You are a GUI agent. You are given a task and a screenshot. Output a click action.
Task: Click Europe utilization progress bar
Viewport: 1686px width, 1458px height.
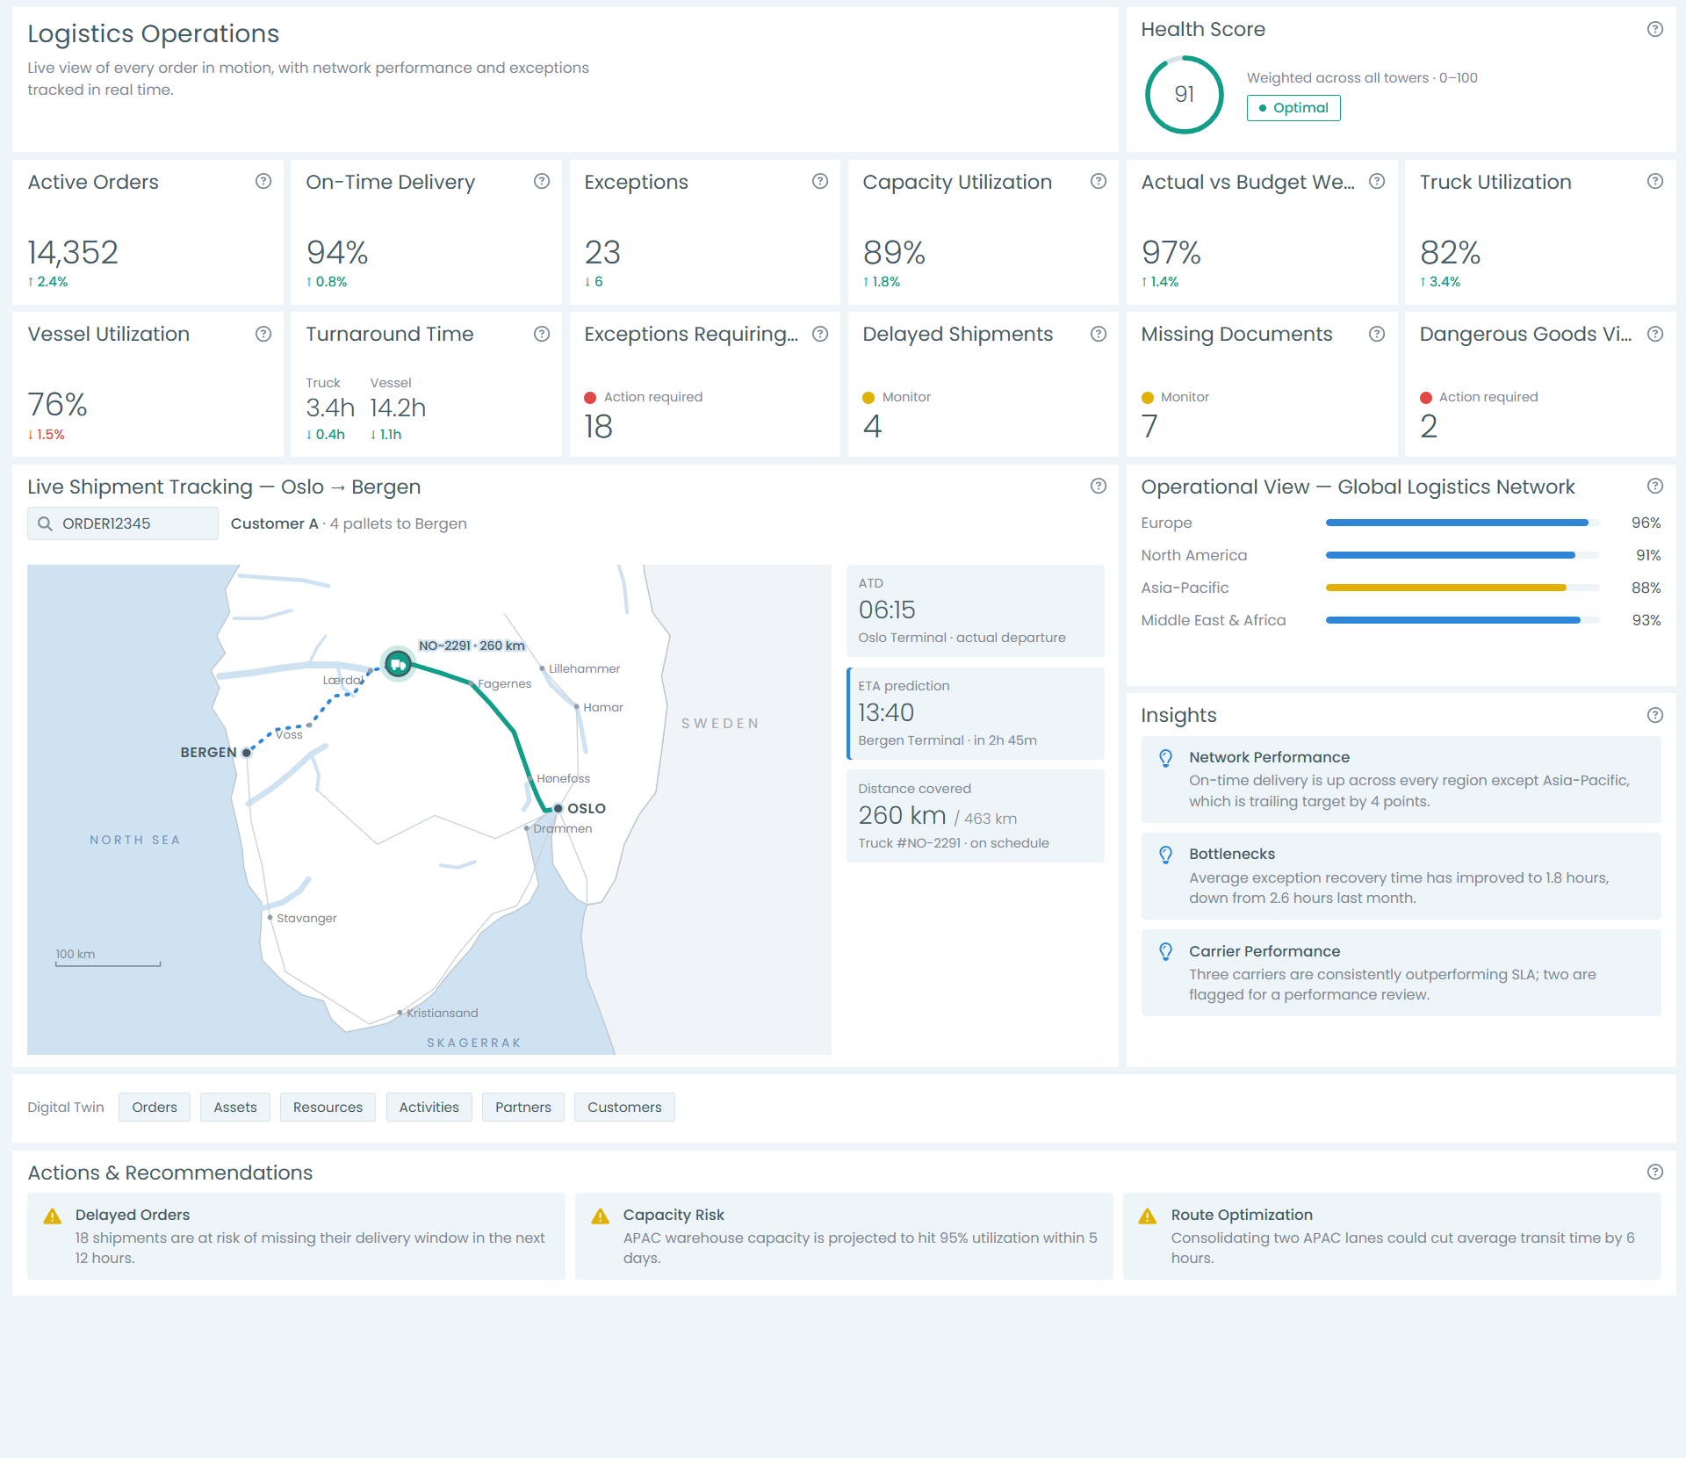pos(1462,523)
